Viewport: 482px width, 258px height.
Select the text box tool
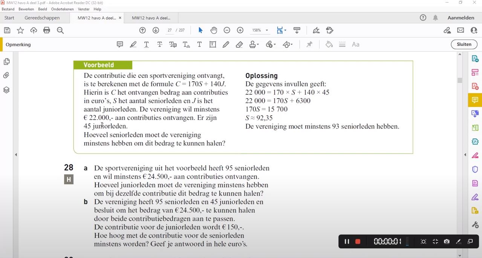coord(213,44)
